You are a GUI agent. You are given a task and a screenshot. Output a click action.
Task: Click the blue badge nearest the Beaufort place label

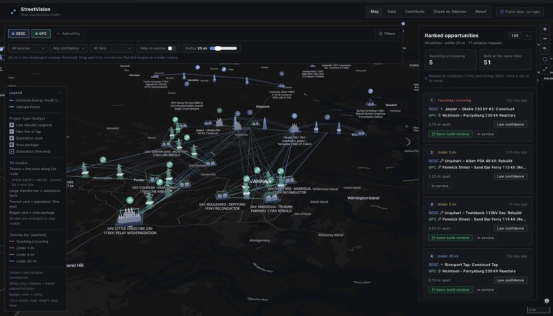370,91
